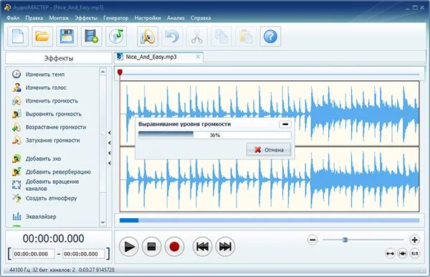This screenshot has width=430, height=277.
Task: Open the Файл menu
Action: tap(13, 18)
